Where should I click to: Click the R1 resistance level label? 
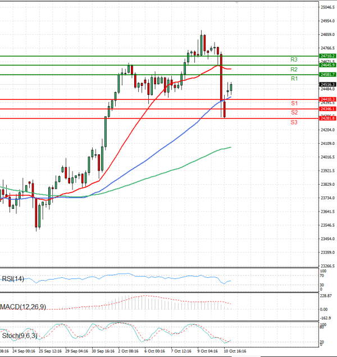(x=294, y=79)
